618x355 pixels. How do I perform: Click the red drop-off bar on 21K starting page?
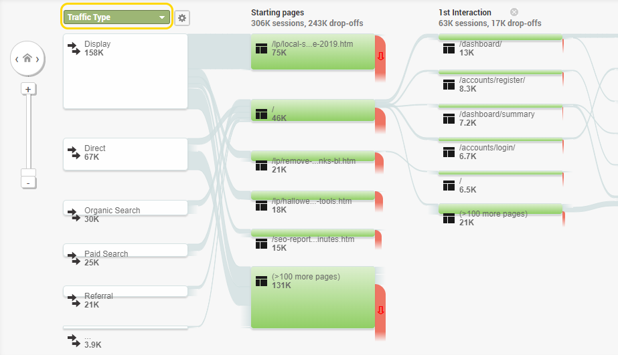379,163
